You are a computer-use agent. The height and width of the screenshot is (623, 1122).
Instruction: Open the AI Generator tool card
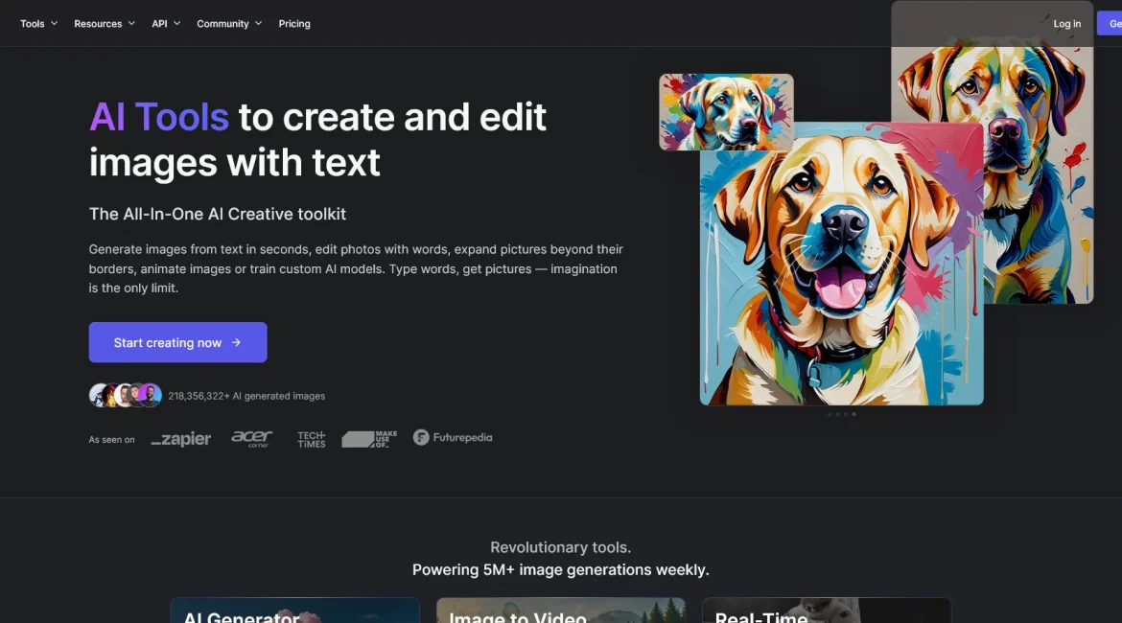coord(294,611)
